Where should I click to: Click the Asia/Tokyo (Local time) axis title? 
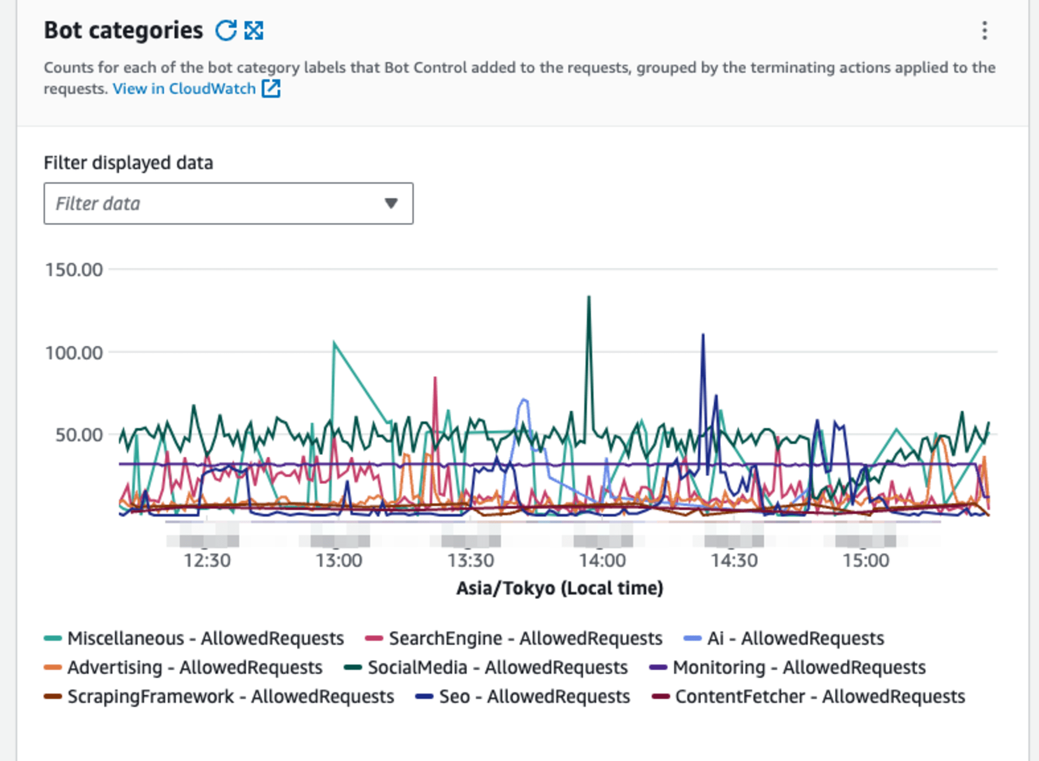tap(560, 588)
